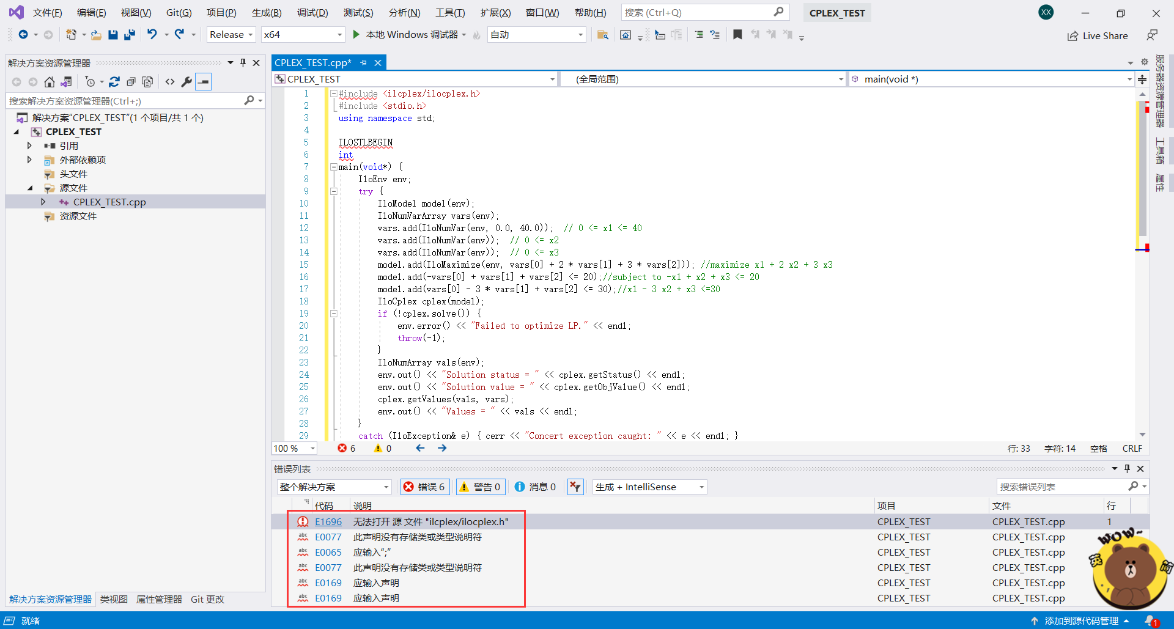Switch to the 类视图 tab at bottom
Image resolution: width=1174 pixels, height=629 pixels.
pos(113,599)
